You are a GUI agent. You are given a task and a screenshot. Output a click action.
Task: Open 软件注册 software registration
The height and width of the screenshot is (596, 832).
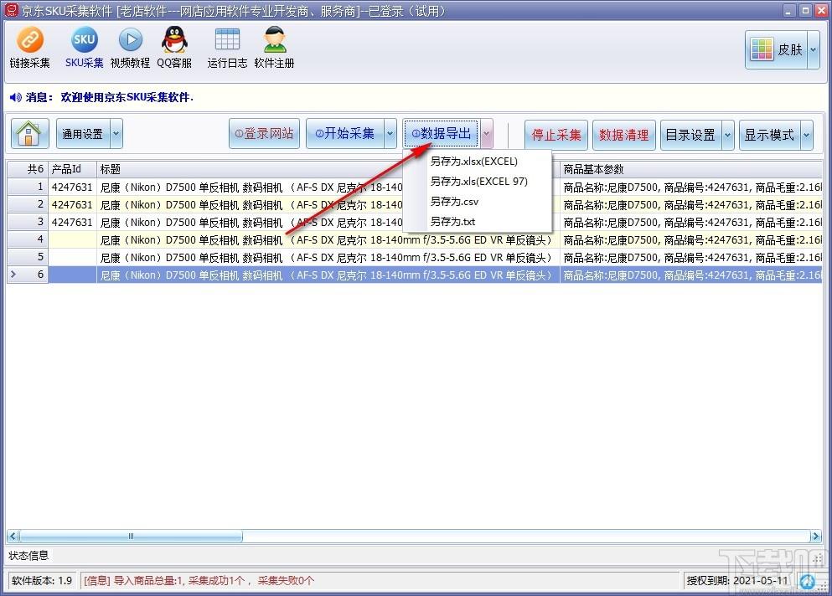(274, 47)
